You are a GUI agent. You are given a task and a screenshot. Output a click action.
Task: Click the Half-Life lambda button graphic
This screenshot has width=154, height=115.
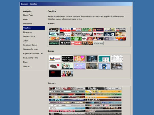[87, 43]
